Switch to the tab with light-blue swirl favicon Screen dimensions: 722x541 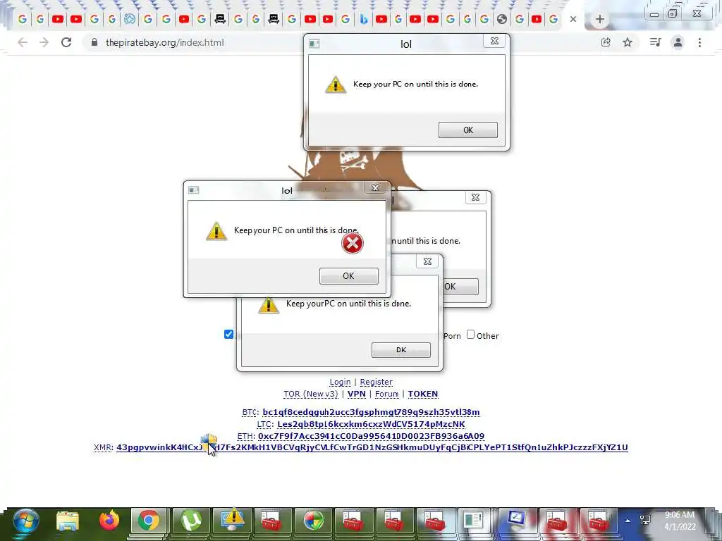point(130,19)
